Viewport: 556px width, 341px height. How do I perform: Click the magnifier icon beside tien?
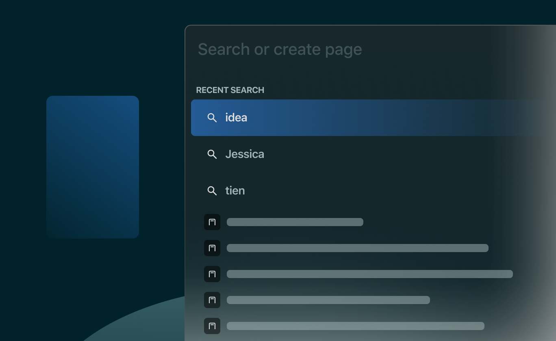click(212, 191)
